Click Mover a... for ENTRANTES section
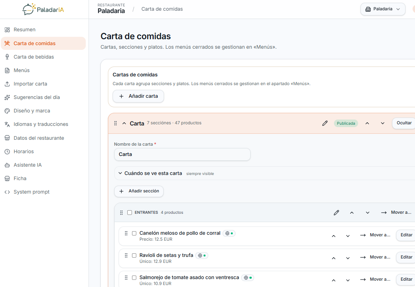The height and width of the screenshot is (287, 415). 396,213
